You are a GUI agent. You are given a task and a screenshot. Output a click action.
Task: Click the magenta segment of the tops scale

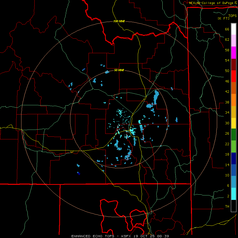(x=234, y=53)
